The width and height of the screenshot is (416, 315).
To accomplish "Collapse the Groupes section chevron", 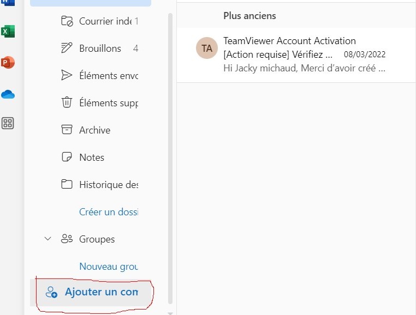I will click(47, 239).
